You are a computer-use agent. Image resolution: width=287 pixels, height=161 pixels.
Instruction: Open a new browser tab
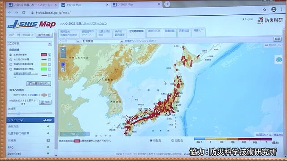click(167, 4)
